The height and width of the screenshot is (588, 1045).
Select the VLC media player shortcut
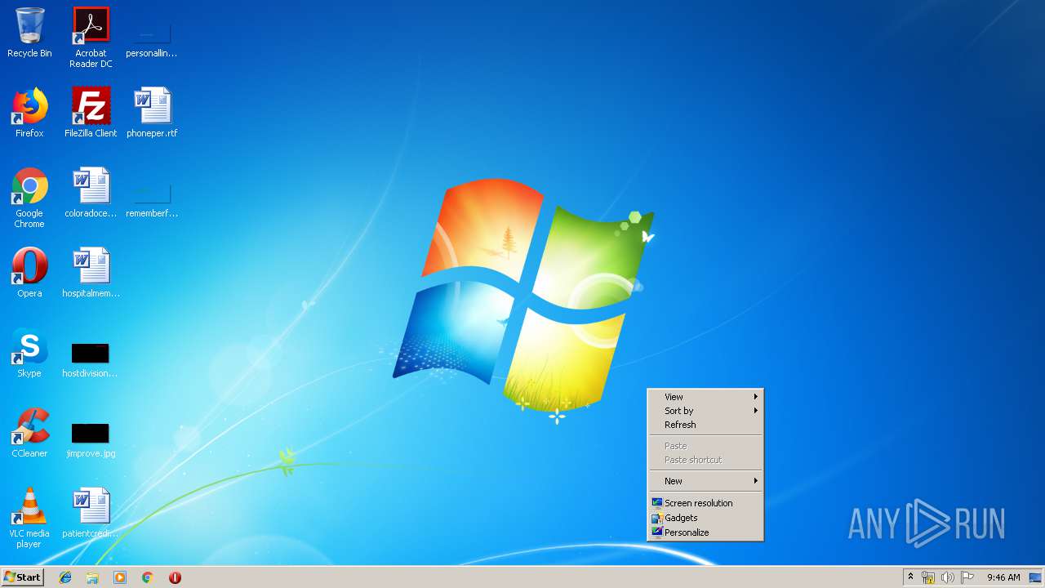(x=29, y=519)
